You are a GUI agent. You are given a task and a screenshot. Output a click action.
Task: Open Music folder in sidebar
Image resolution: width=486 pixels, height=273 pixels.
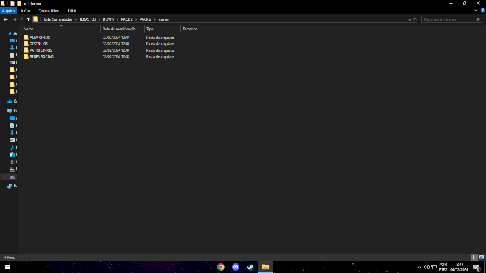tap(12, 147)
